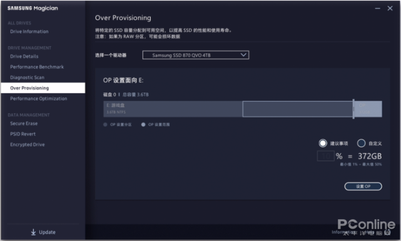Screen dimensions: 401x241
Task: Select the 自定义 custom radio button
Action: pyautogui.click(x=361, y=143)
